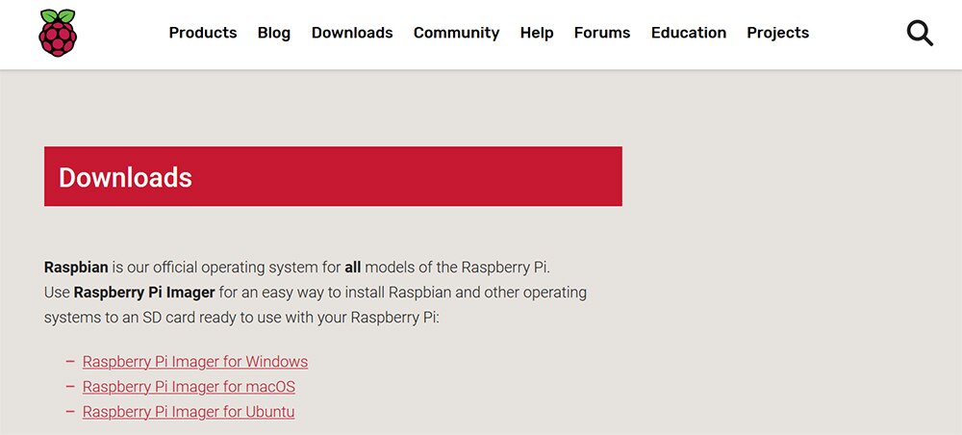Navigate to Forums
This screenshot has width=962, height=435.
coord(602,33)
